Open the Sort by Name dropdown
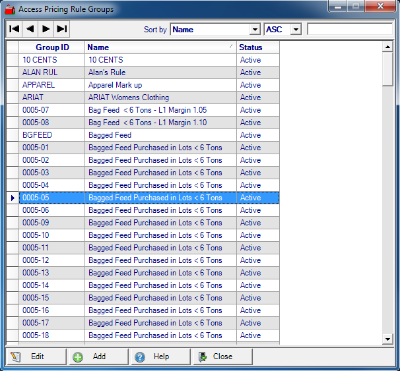Image resolution: width=400 pixels, height=371 pixels. 255,30
